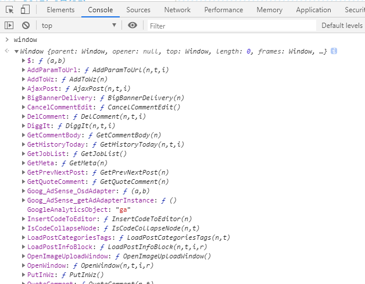Expand the OpenImageUploadWindow function
This screenshot has height=284, width=365.
[x=23, y=256]
